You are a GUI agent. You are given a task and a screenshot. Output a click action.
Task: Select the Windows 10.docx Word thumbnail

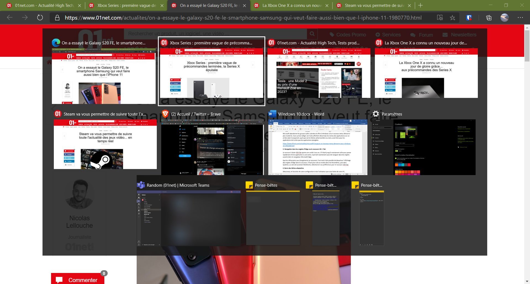[x=318, y=147]
